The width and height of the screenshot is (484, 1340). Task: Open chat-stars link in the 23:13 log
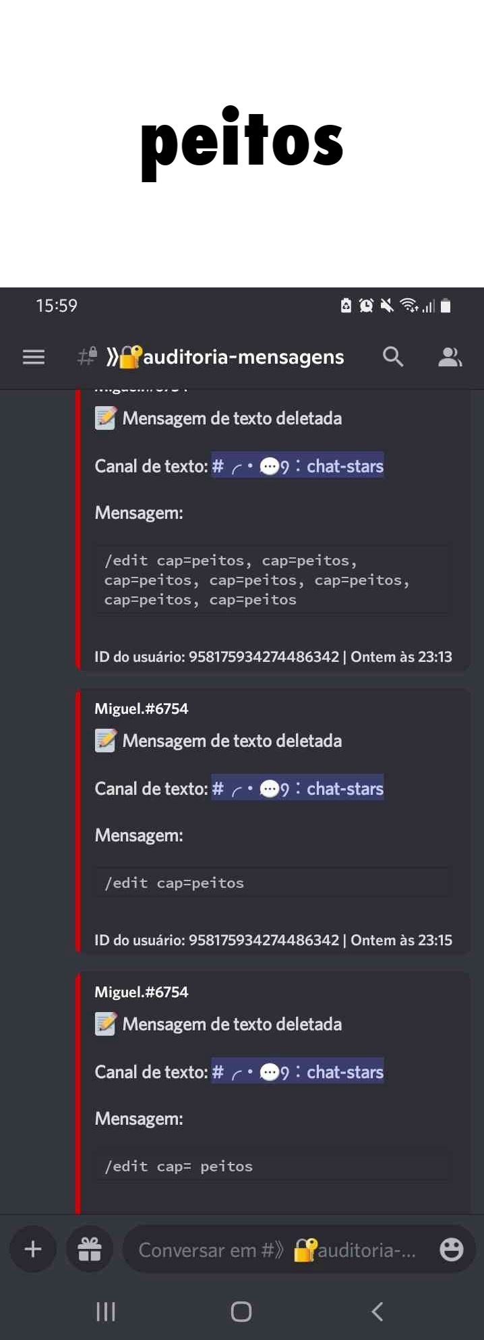point(297,466)
